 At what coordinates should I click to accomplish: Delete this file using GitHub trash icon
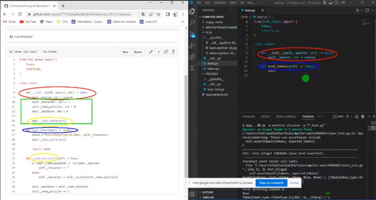173,52
